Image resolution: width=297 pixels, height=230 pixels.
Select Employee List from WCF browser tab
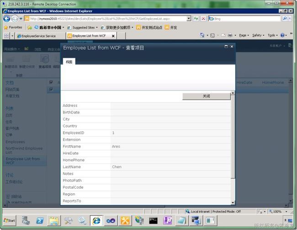[x=89, y=36]
